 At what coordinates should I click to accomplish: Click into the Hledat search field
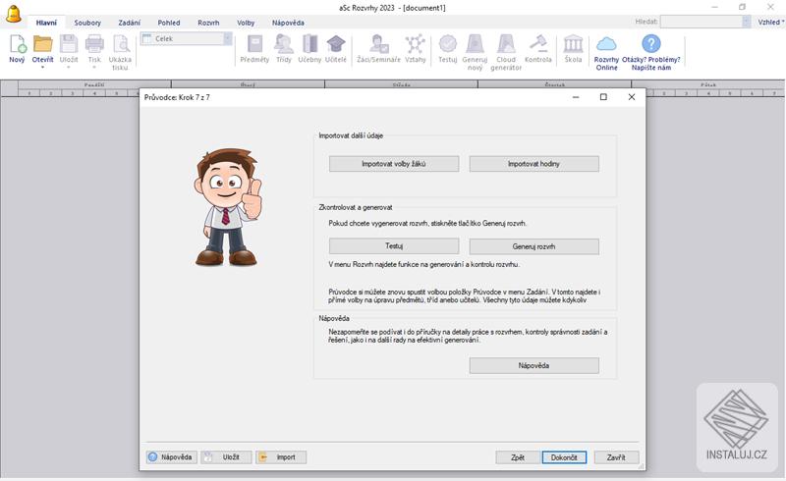coord(701,22)
